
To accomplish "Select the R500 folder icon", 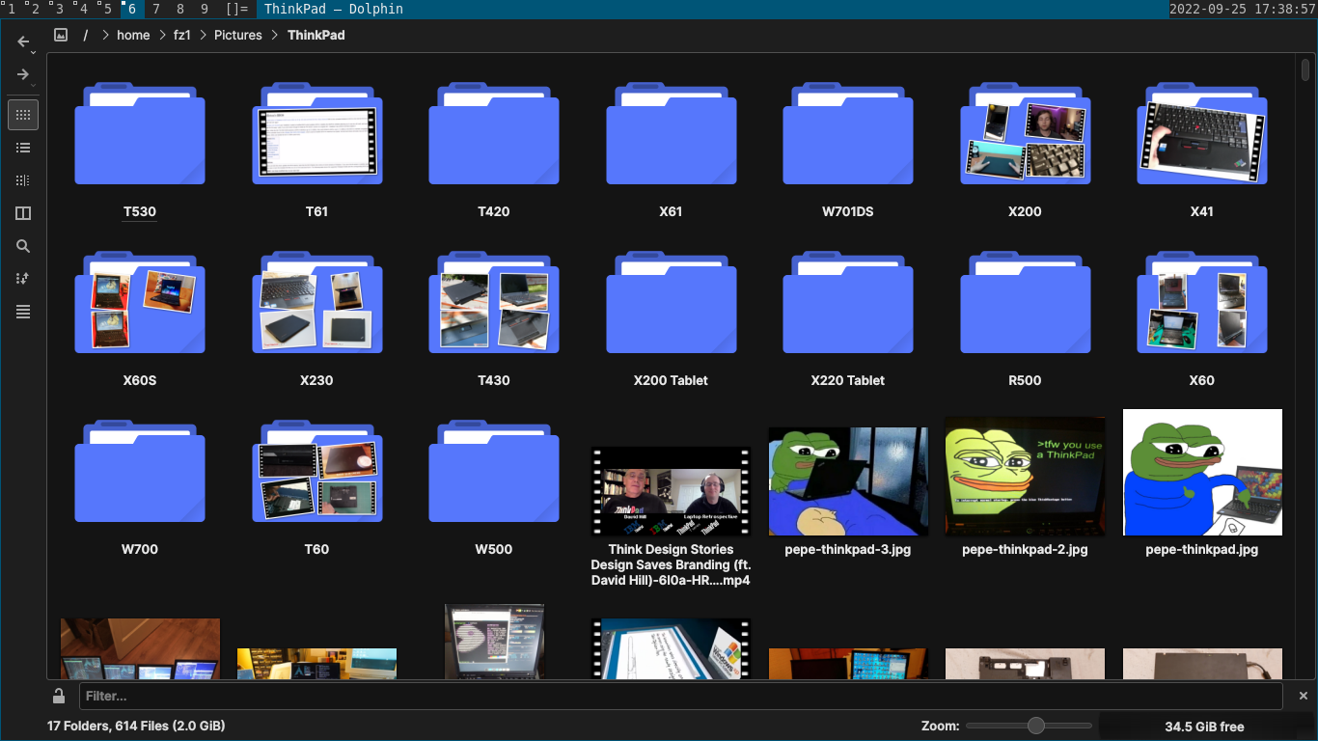I will click(1025, 302).
